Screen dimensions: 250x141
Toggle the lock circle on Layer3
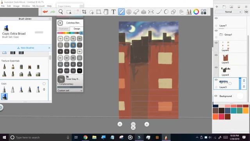[x=216, y=87]
